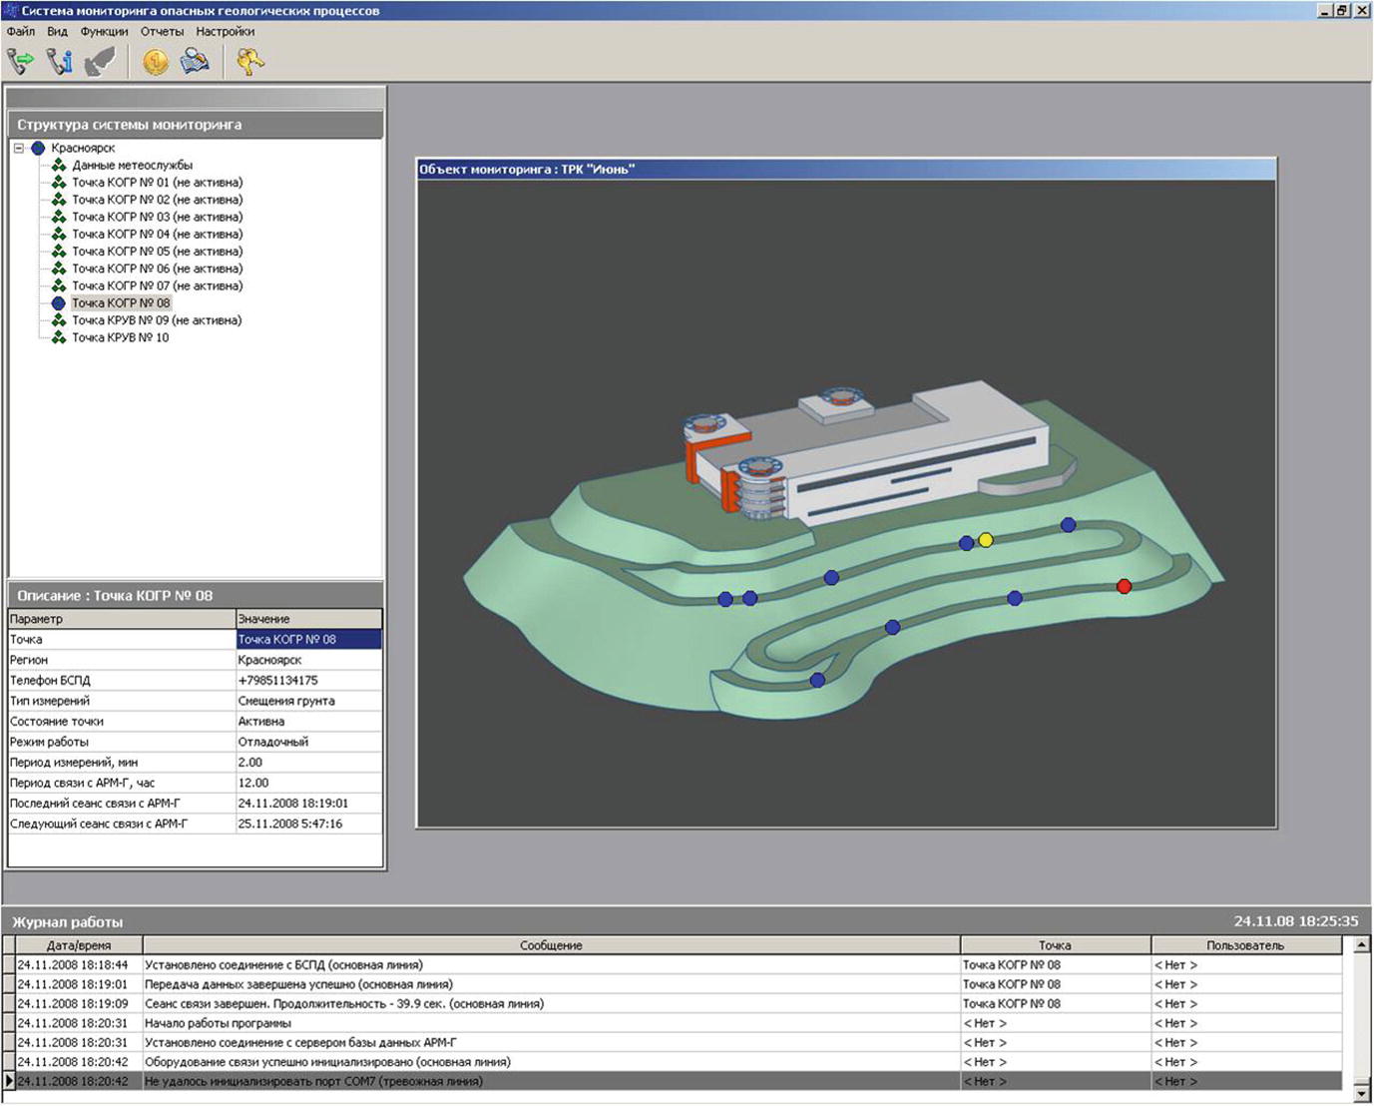
Task: Open the Настройки menu
Action: tap(225, 31)
